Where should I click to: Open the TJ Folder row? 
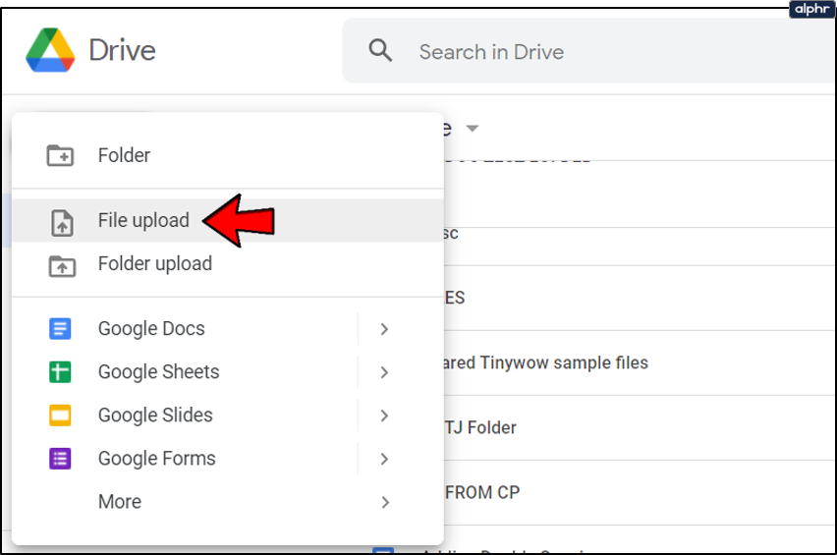(640, 427)
